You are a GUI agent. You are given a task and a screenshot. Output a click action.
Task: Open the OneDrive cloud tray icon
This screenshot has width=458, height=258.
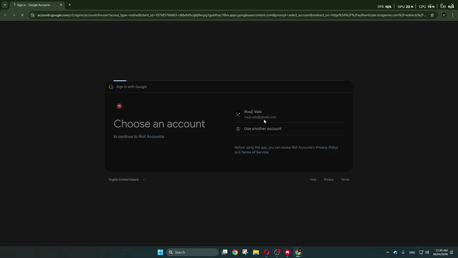click(x=395, y=252)
